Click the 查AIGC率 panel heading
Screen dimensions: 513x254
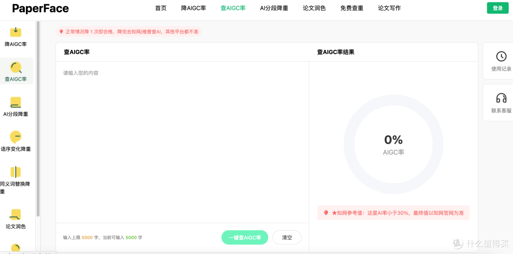point(76,52)
